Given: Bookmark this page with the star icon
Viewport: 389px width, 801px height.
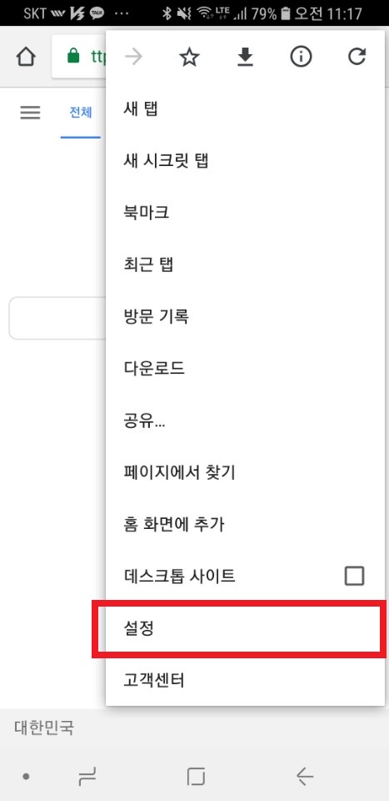Looking at the screenshot, I should (189, 58).
